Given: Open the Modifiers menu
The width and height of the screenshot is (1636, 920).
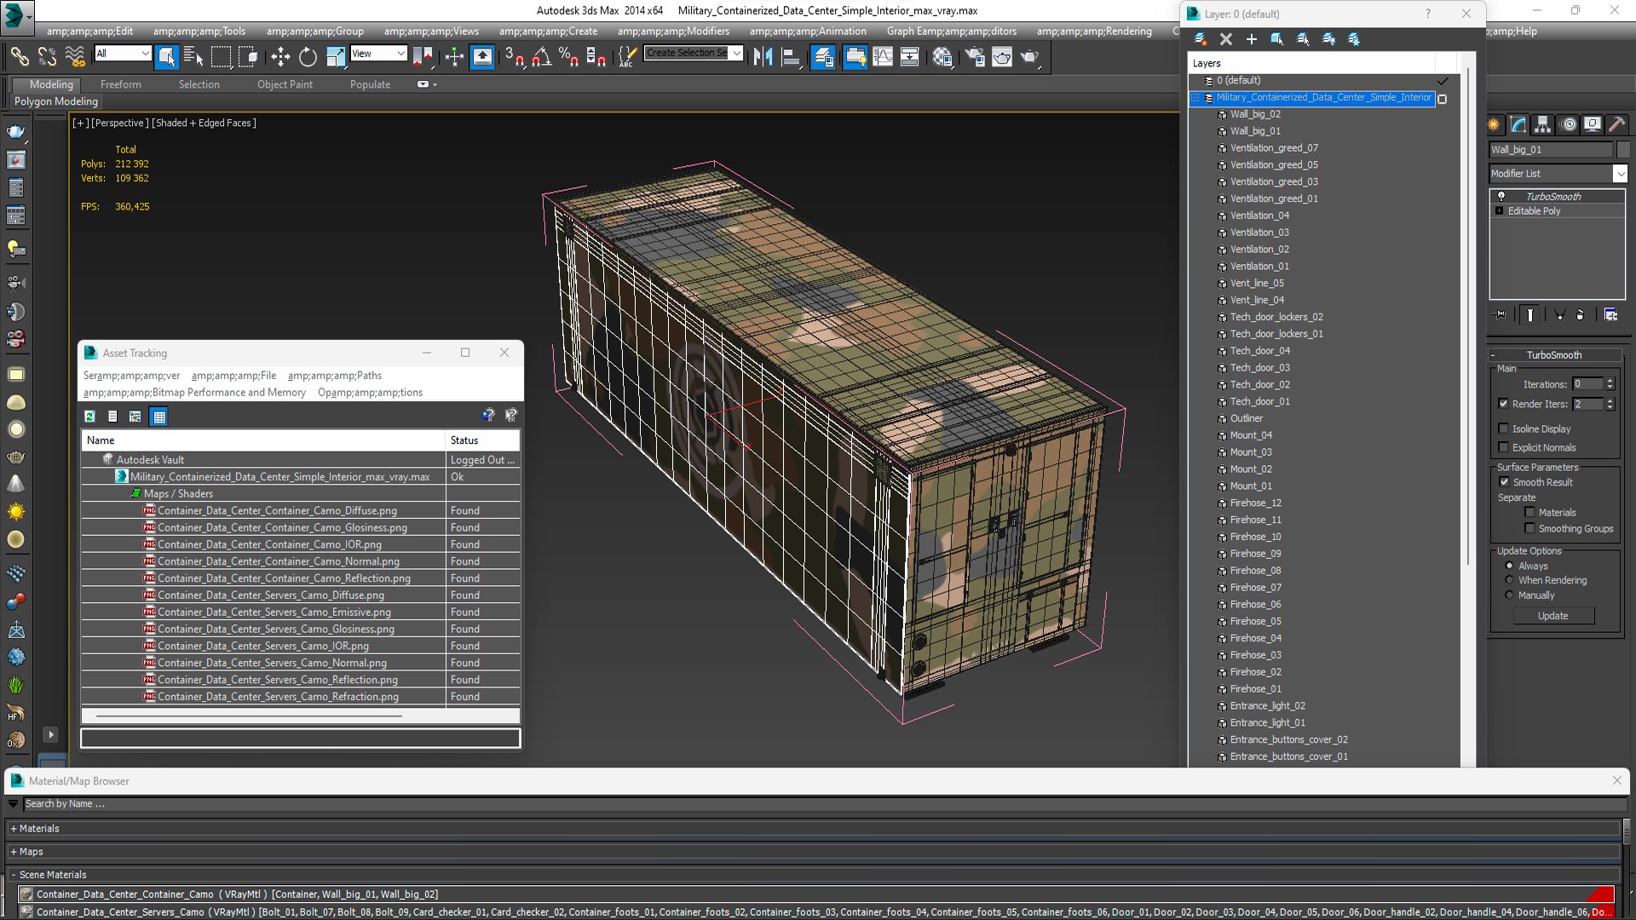Looking at the screenshot, I should click(673, 31).
